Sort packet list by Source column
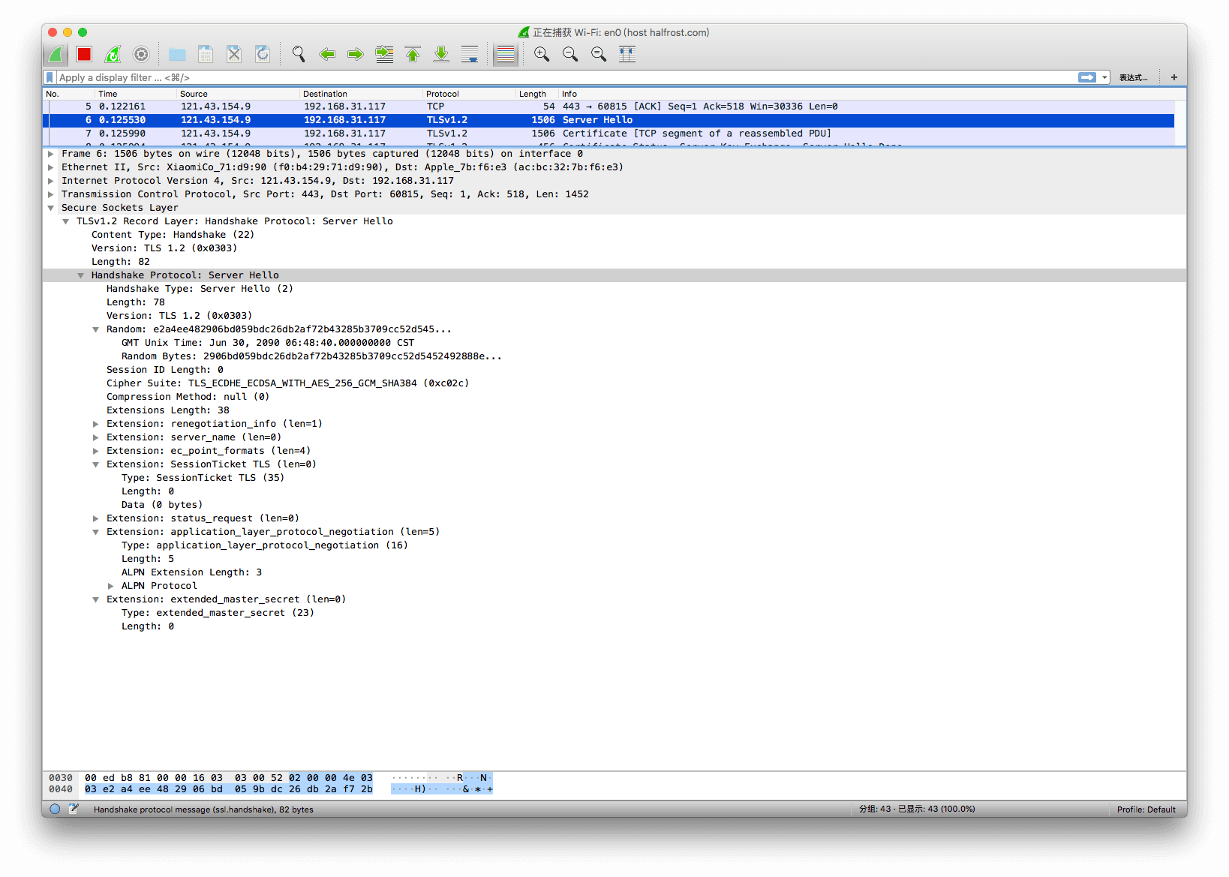The height and width of the screenshot is (877, 1229). coord(237,94)
